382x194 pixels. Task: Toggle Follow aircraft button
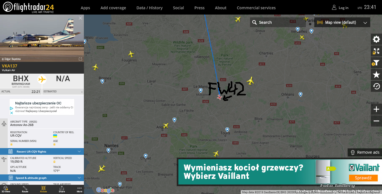(43, 189)
